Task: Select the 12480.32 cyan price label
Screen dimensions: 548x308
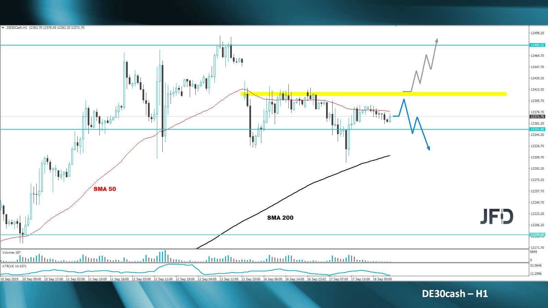Action: tap(537, 45)
